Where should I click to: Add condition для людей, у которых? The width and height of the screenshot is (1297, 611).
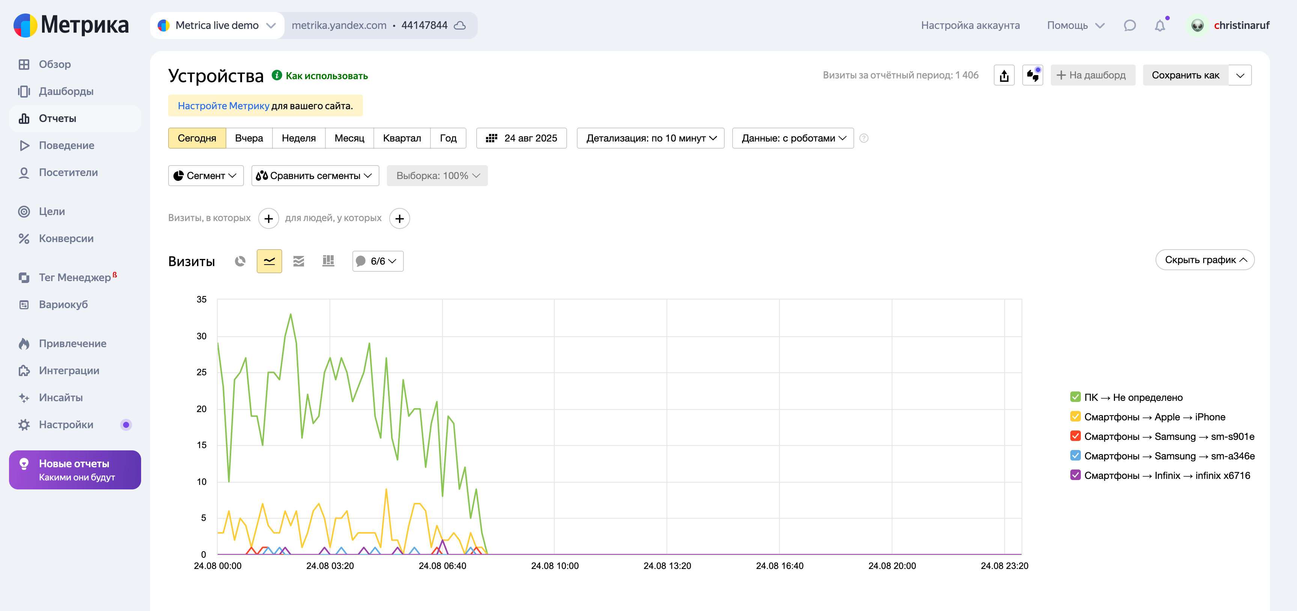pos(399,218)
